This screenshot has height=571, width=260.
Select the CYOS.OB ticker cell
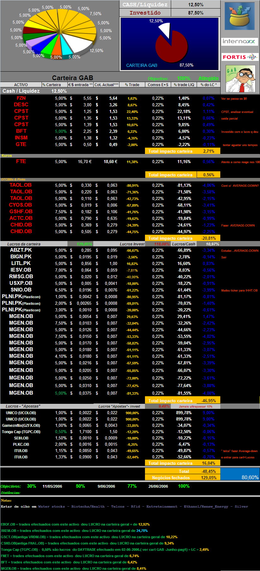[x=20, y=205]
